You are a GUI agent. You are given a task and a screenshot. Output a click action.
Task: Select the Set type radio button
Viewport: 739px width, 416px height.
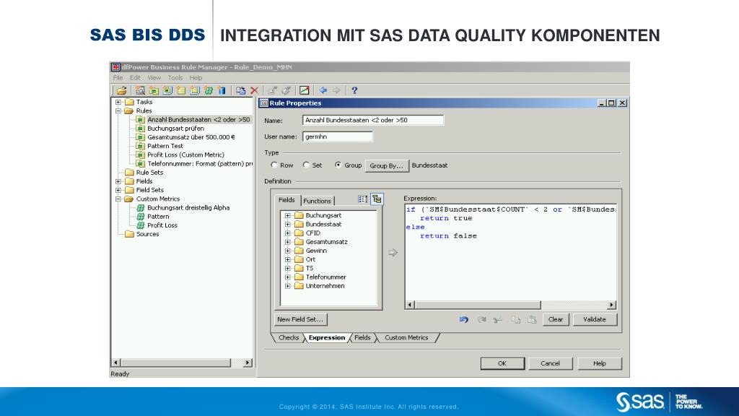[306, 165]
